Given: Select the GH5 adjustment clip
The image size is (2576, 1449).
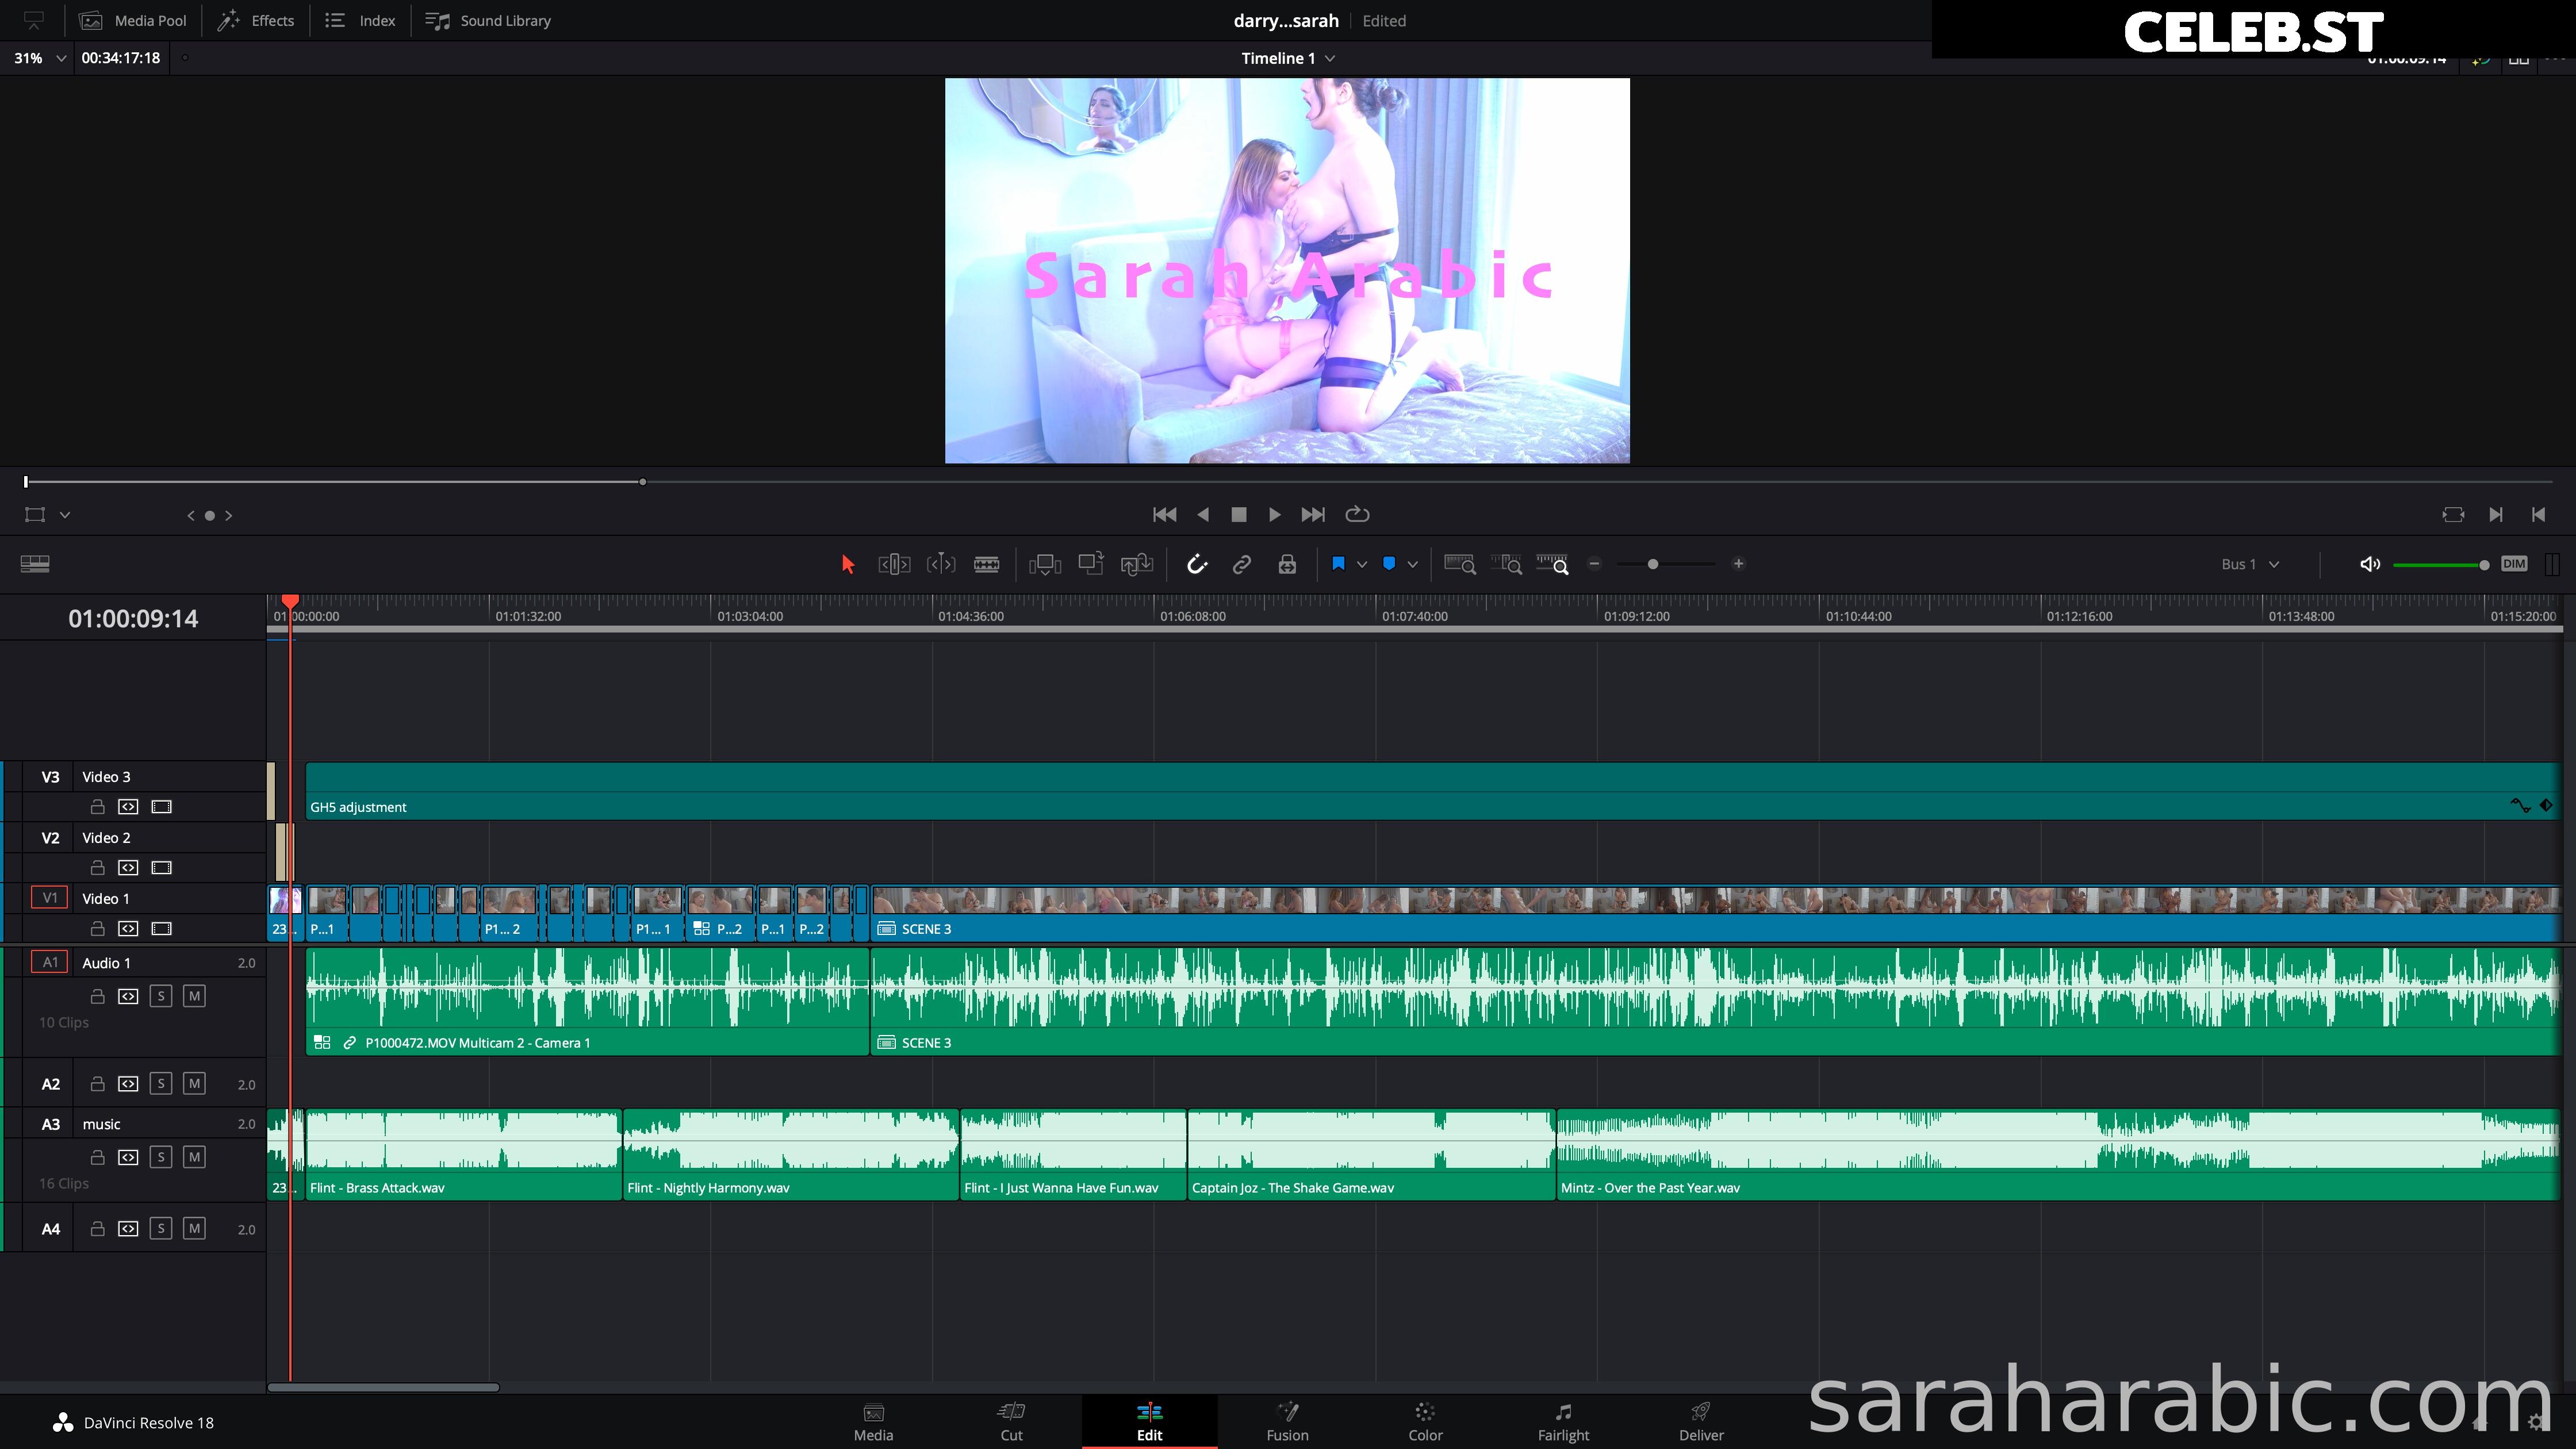Looking at the screenshot, I should click(x=1432, y=792).
